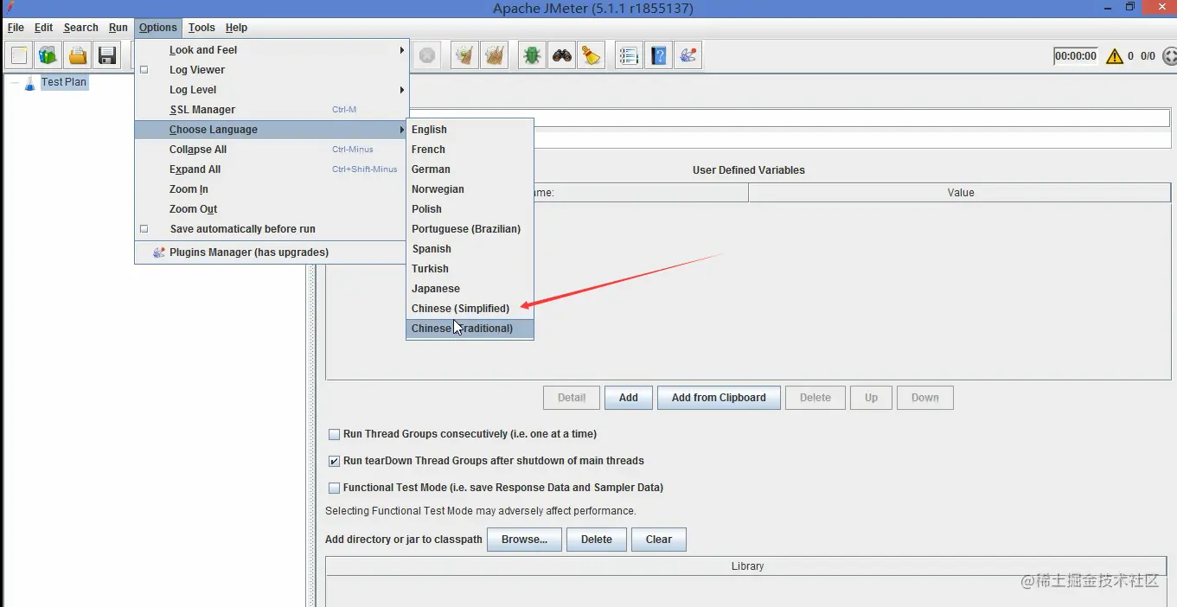Click Delete button beside Add from Clipboard
This screenshot has height=607, width=1177.
[x=816, y=398]
